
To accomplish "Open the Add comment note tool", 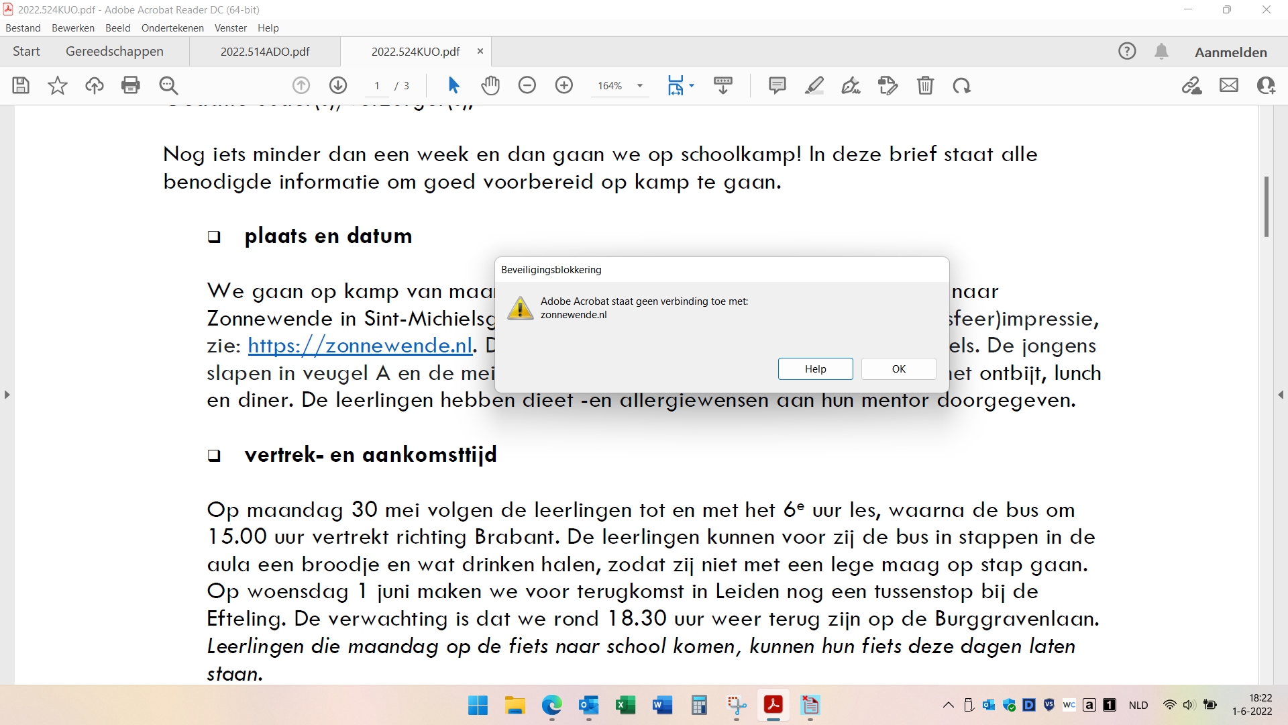I will (x=777, y=85).
